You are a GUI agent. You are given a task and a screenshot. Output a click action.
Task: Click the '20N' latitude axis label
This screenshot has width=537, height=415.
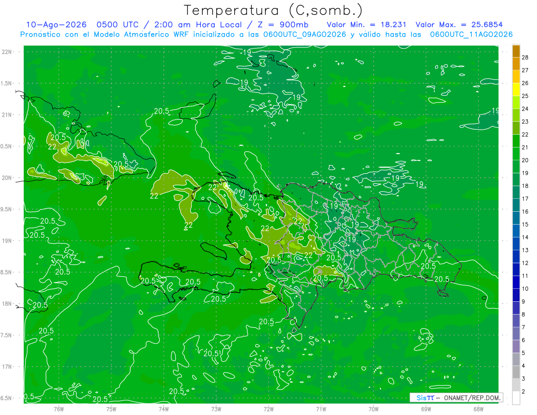6,178
